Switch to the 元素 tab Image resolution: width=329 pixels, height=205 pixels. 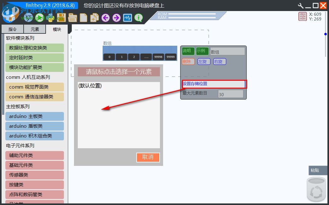coord(35,29)
